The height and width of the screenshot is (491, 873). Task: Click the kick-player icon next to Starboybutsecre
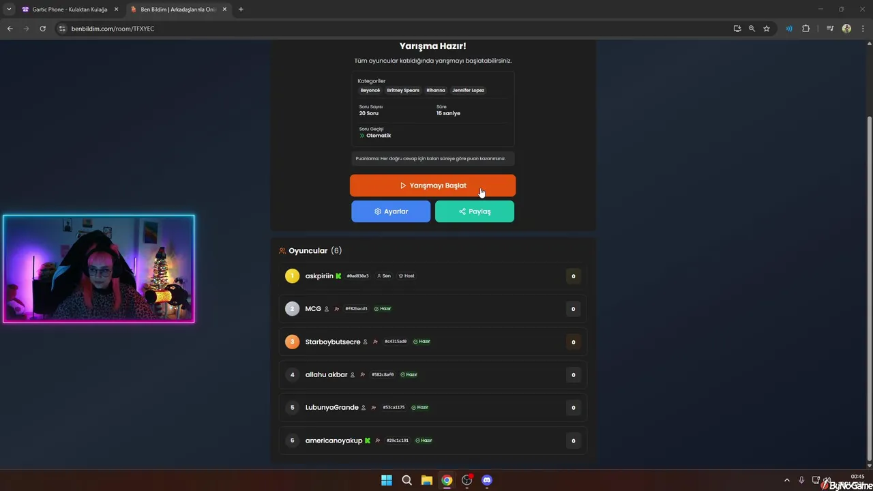click(x=375, y=342)
